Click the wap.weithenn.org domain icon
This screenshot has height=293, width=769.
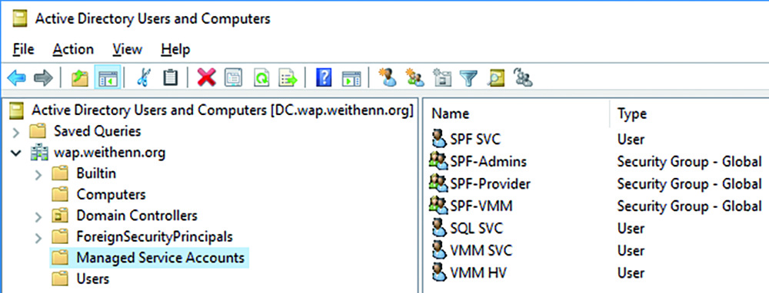tap(40, 153)
